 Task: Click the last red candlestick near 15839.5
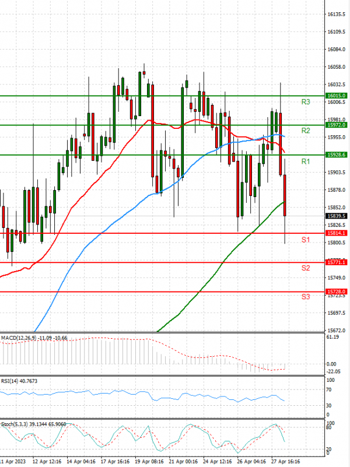click(x=285, y=195)
